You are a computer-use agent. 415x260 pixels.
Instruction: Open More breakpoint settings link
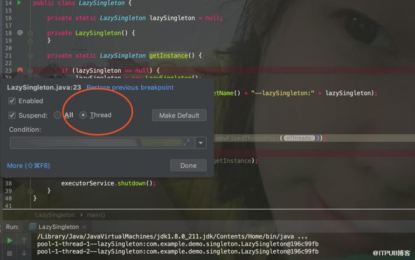(28, 166)
